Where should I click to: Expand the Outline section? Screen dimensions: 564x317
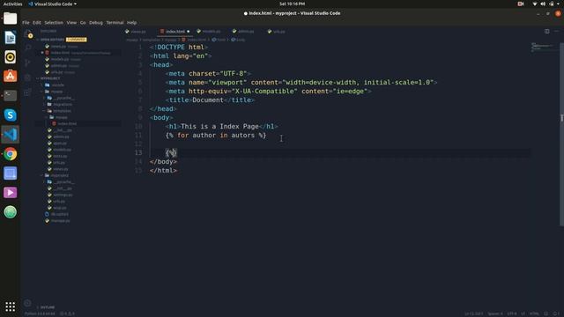(47, 307)
